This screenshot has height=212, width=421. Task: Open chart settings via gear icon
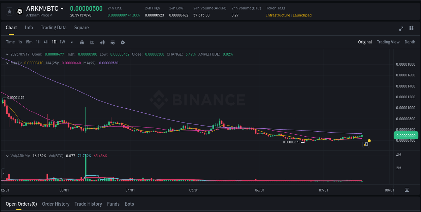(123, 42)
